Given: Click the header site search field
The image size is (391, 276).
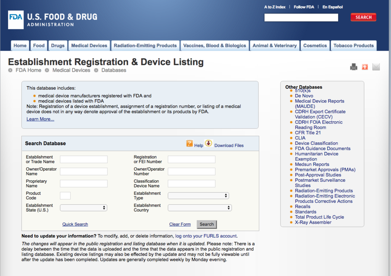Looking at the screenshot, I should coord(301,18).
